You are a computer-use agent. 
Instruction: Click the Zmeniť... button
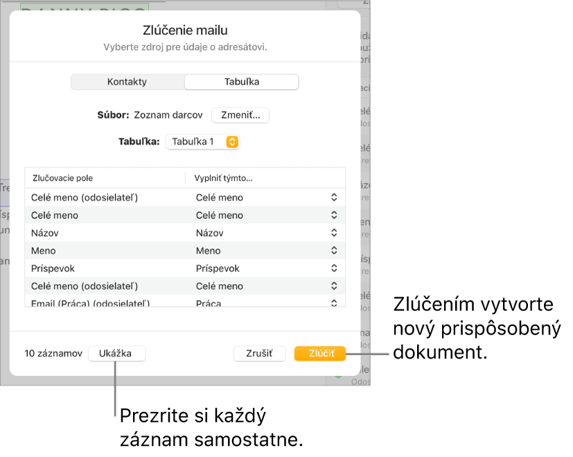pos(240,115)
